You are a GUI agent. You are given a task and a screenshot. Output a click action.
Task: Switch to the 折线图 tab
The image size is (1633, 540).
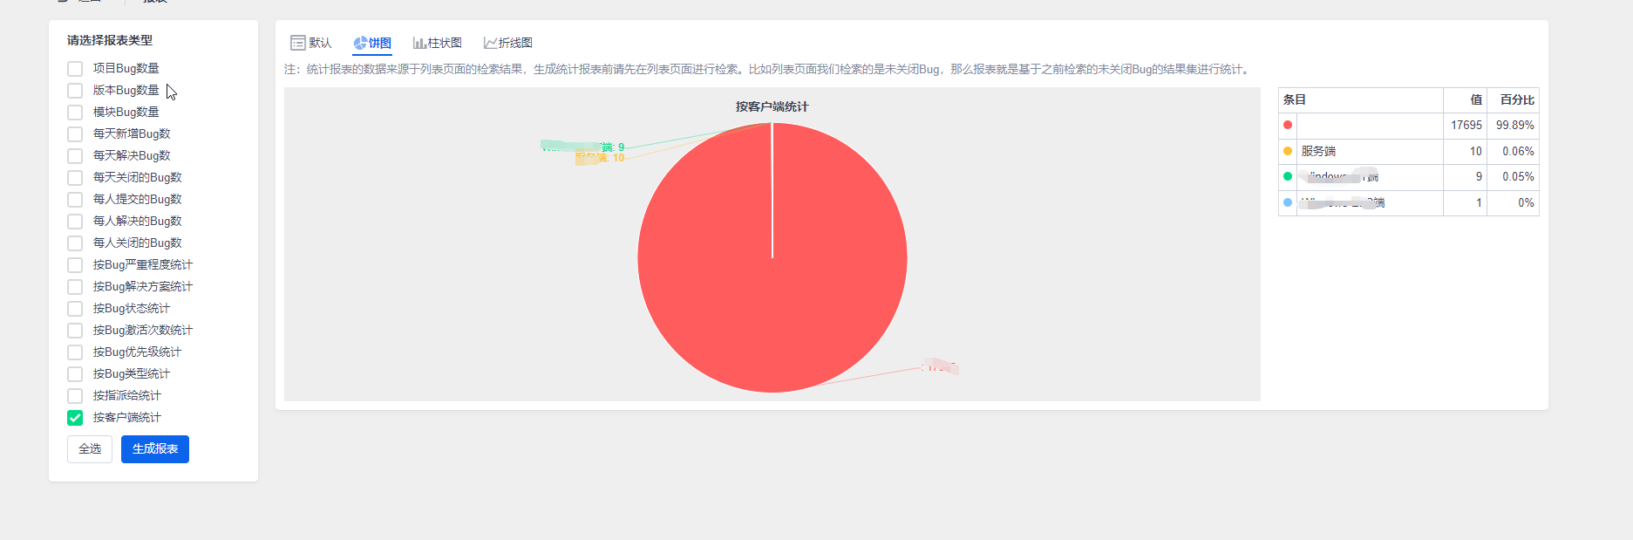(x=508, y=43)
